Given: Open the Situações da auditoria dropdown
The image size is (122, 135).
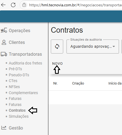Looking at the screenshot, I should (x=93, y=46).
